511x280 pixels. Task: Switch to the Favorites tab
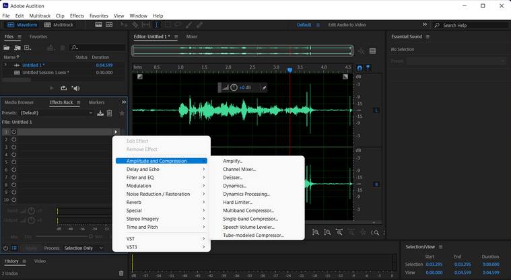coord(38,37)
